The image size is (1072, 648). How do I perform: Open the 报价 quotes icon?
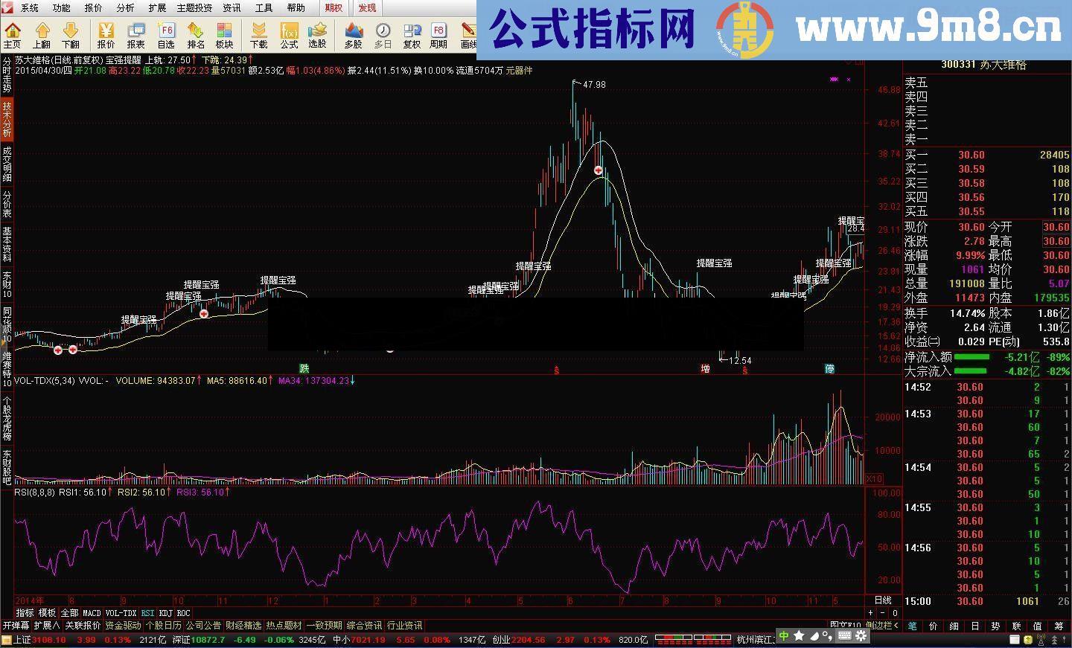pos(104,33)
